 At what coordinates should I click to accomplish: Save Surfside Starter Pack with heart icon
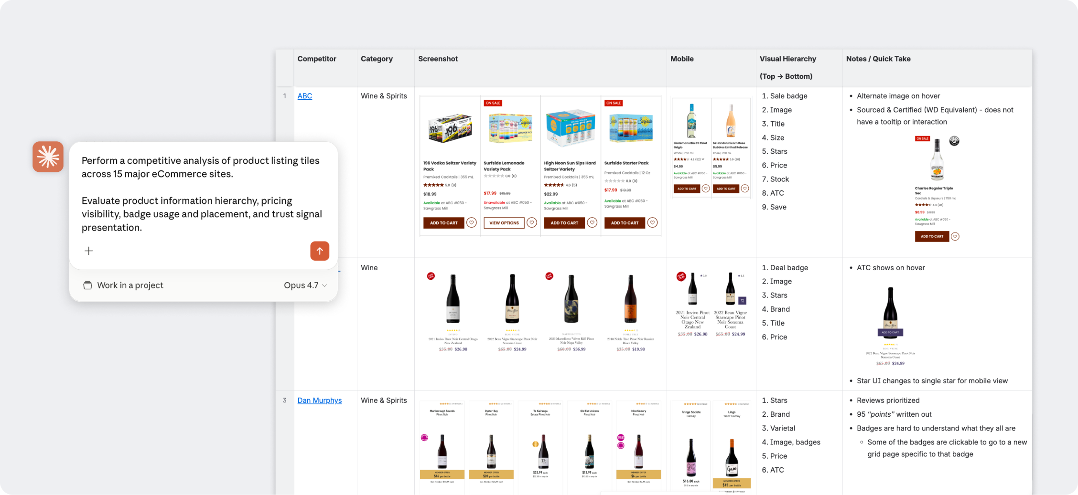tap(652, 223)
